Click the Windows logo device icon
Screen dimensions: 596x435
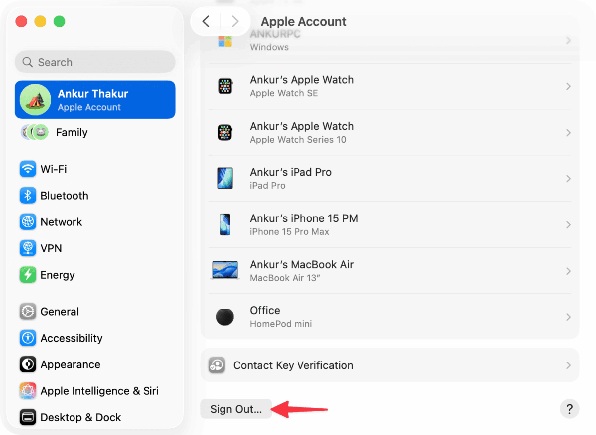pyautogui.click(x=225, y=41)
